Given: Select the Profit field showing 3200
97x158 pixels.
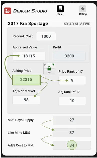Looking at the screenshot, I should tap(69, 56).
